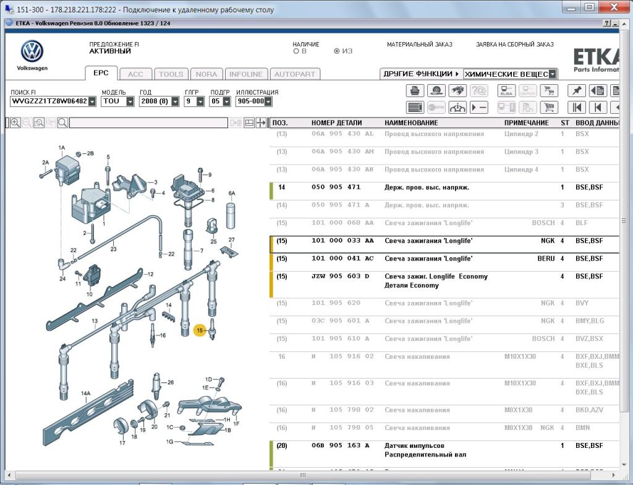
Task: Expand the ХИМИЧЕСКИЕ ВЕЩЕС dropdown
Action: click(553, 74)
